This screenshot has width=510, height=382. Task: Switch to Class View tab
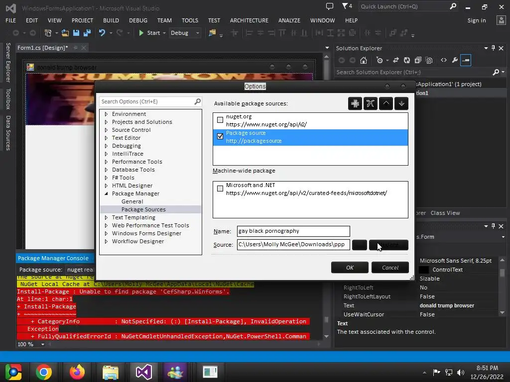(445, 213)
